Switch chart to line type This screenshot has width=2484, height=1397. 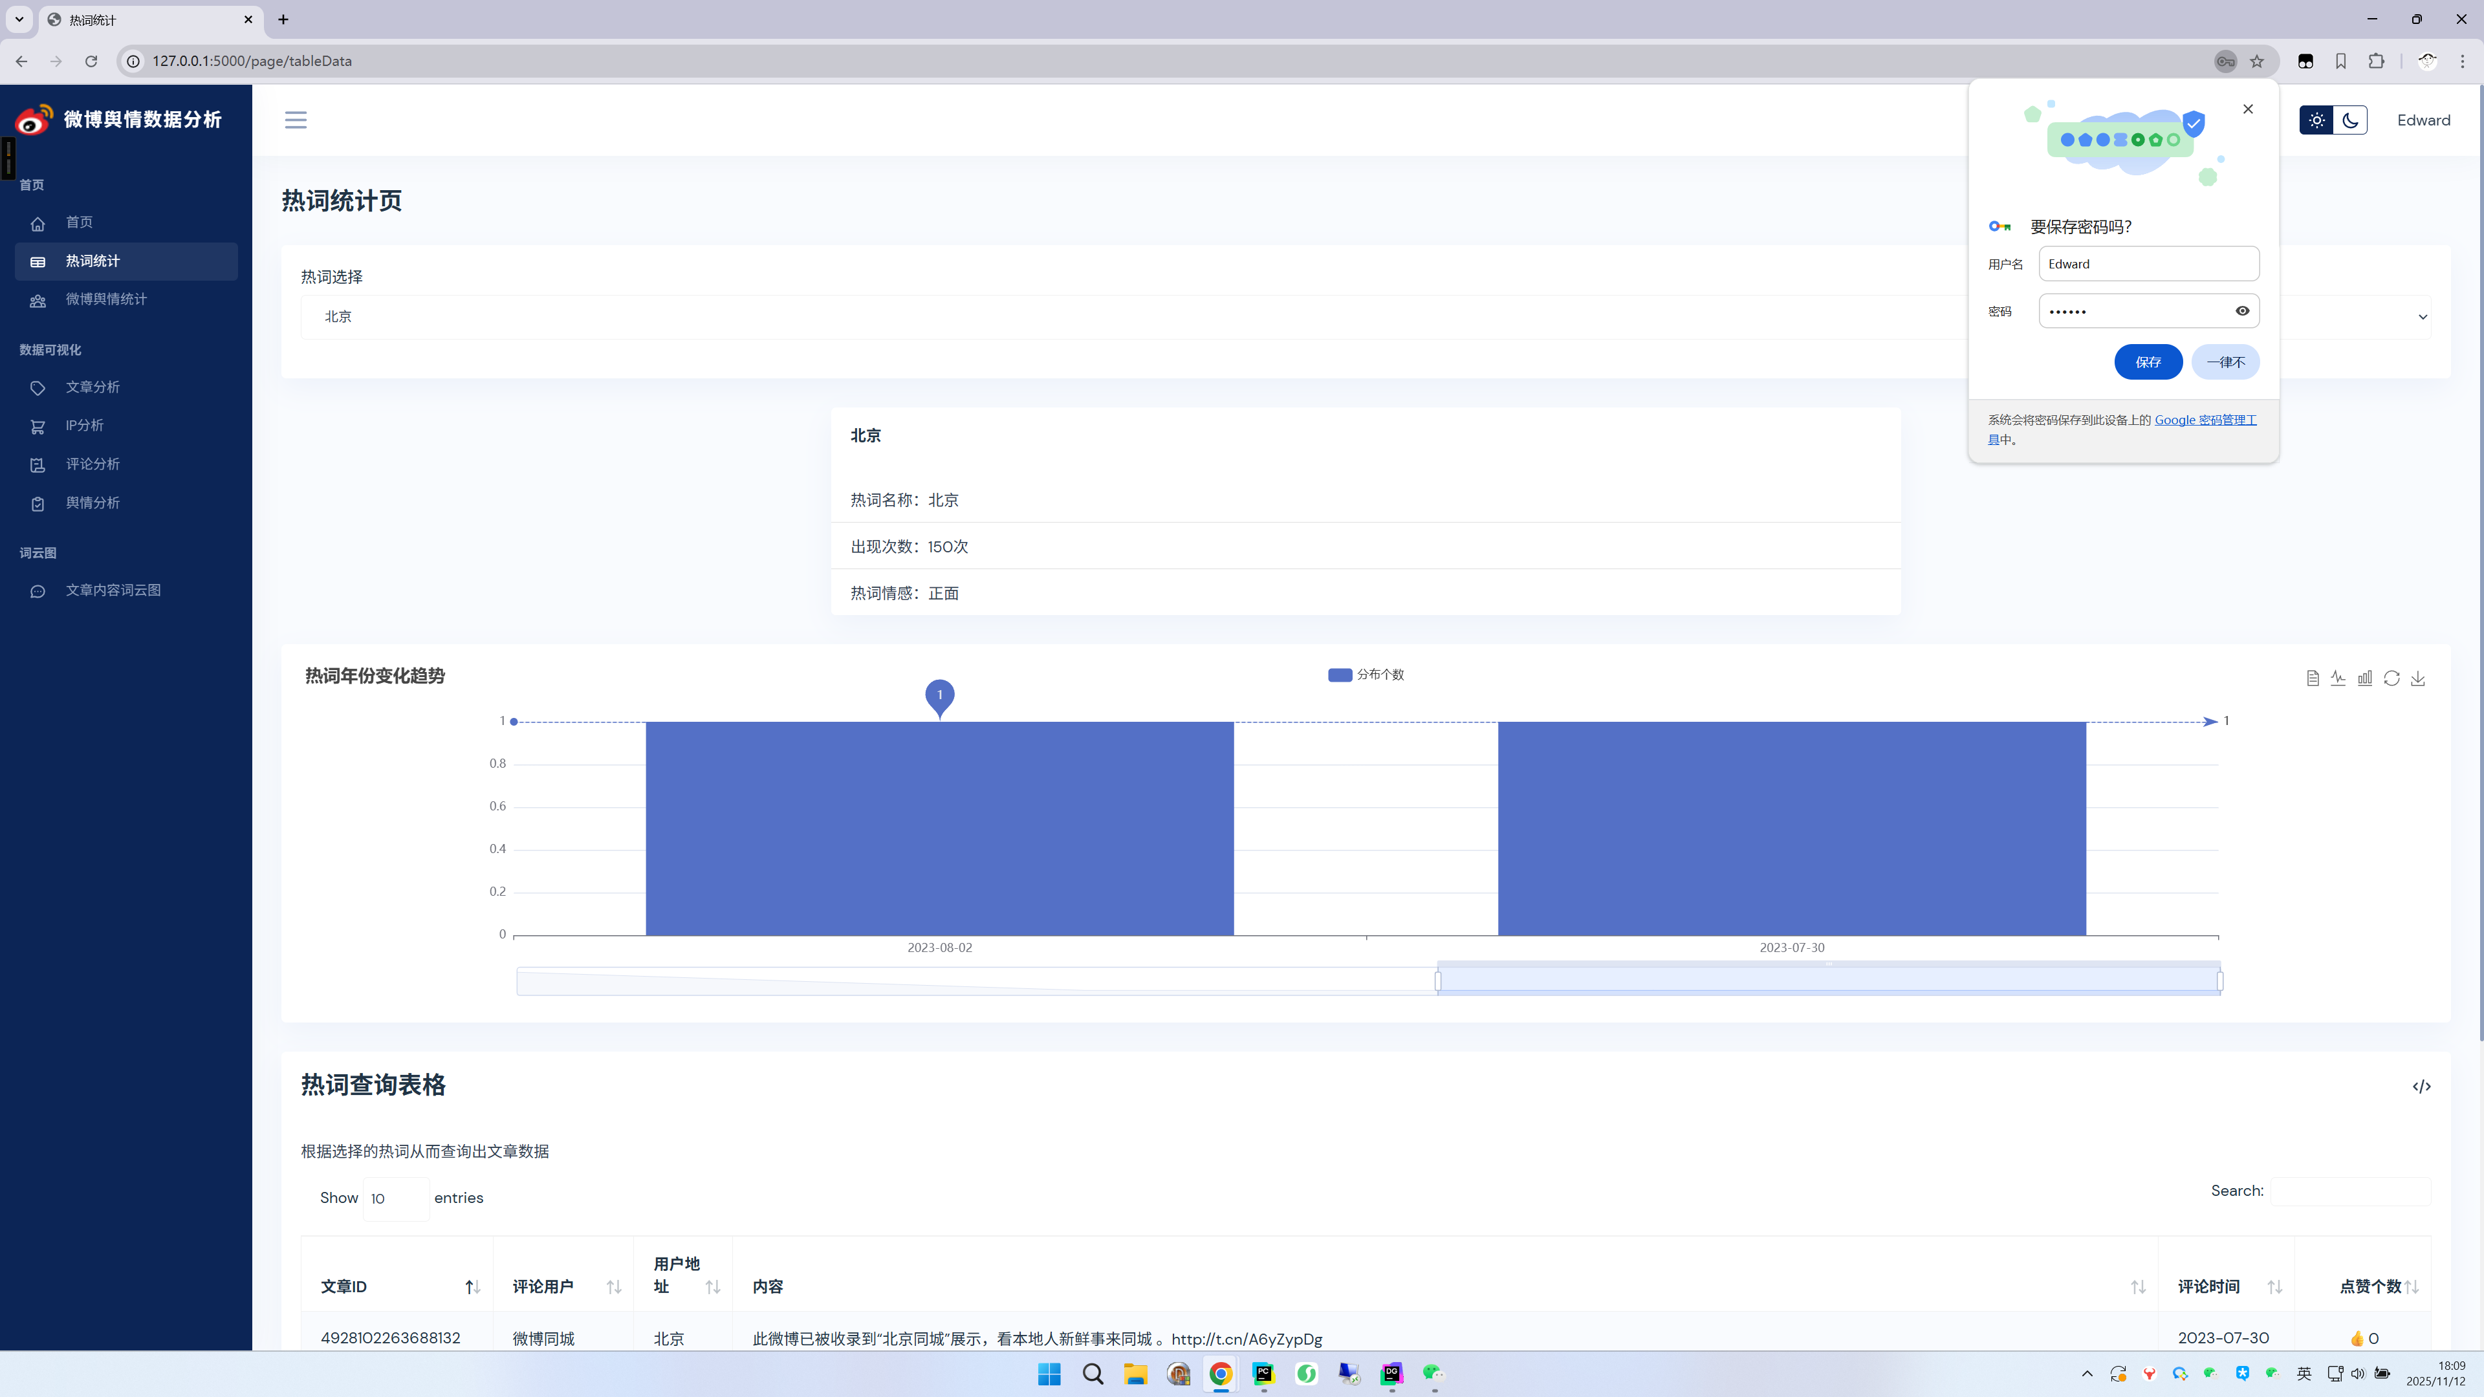click(2338, 678)
